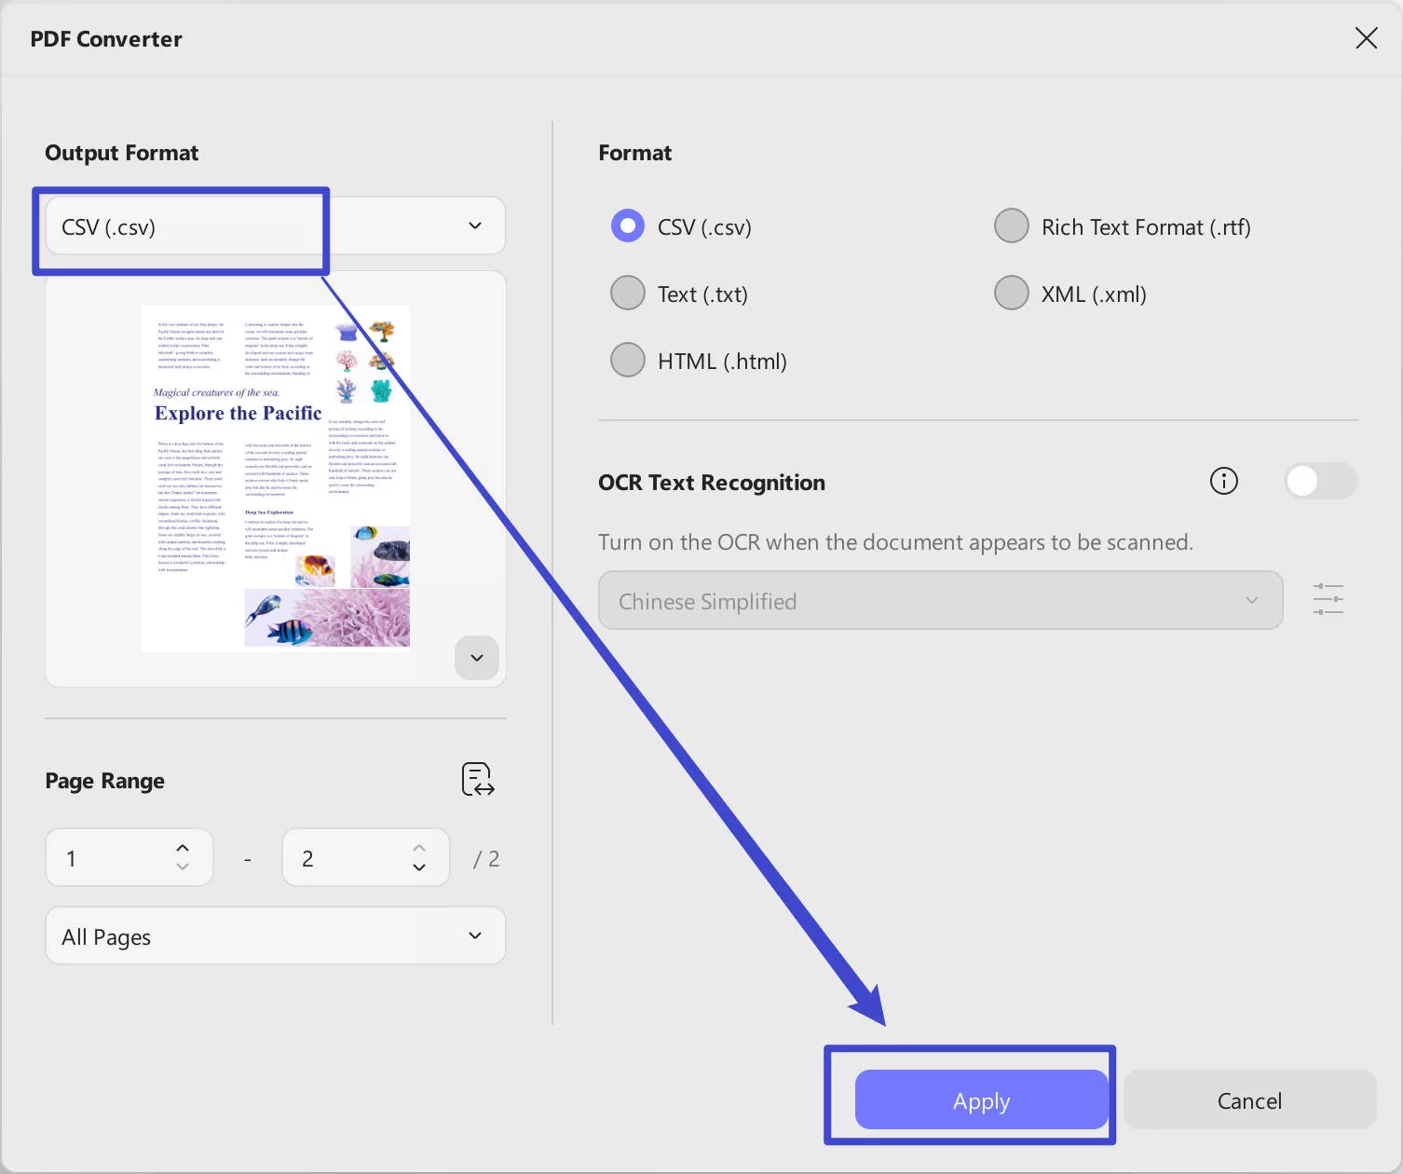The width and height of the screenshot is (1403, 1174).
Task: Pick the HTML (.html) format option
Action: click(628, 361)
